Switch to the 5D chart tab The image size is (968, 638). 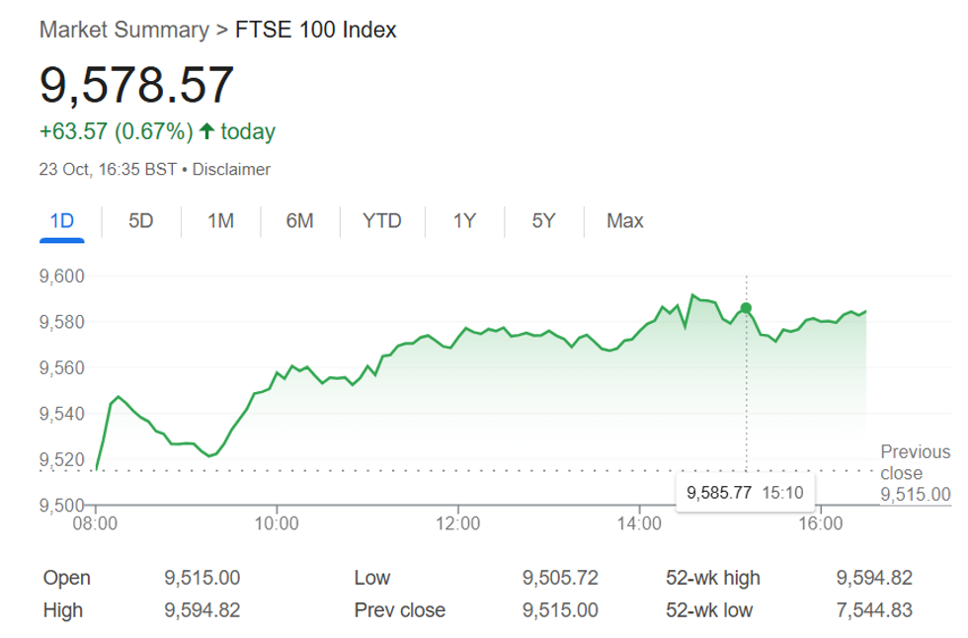click(x=141, y=221)
